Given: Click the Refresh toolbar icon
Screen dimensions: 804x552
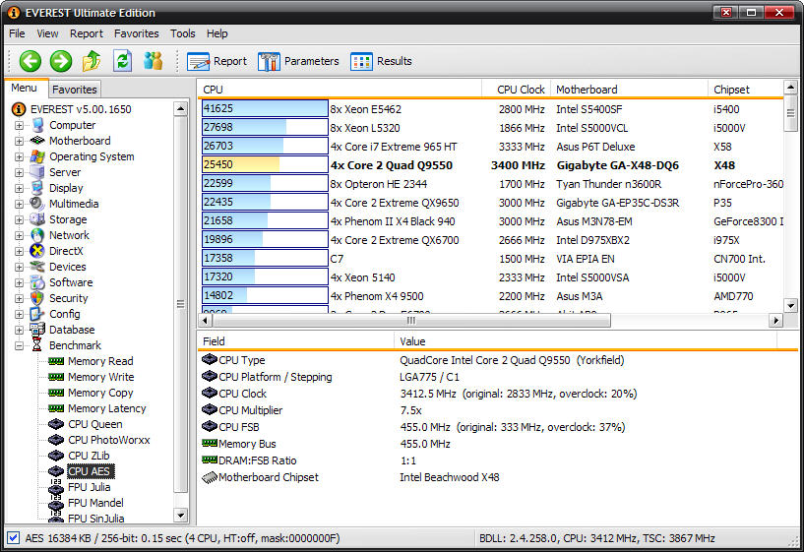Looking at the screenshot, I should coord(123,61).
